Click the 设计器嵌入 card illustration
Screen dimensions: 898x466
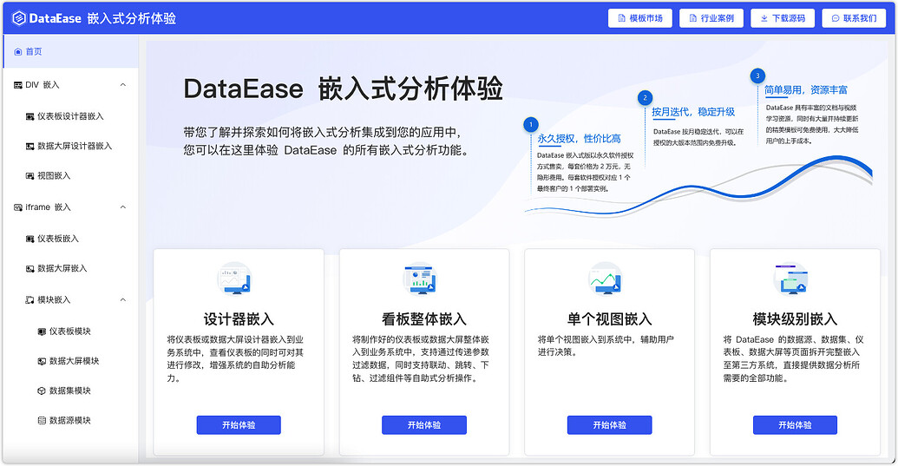pyautogui.click(x=235, y=279)
